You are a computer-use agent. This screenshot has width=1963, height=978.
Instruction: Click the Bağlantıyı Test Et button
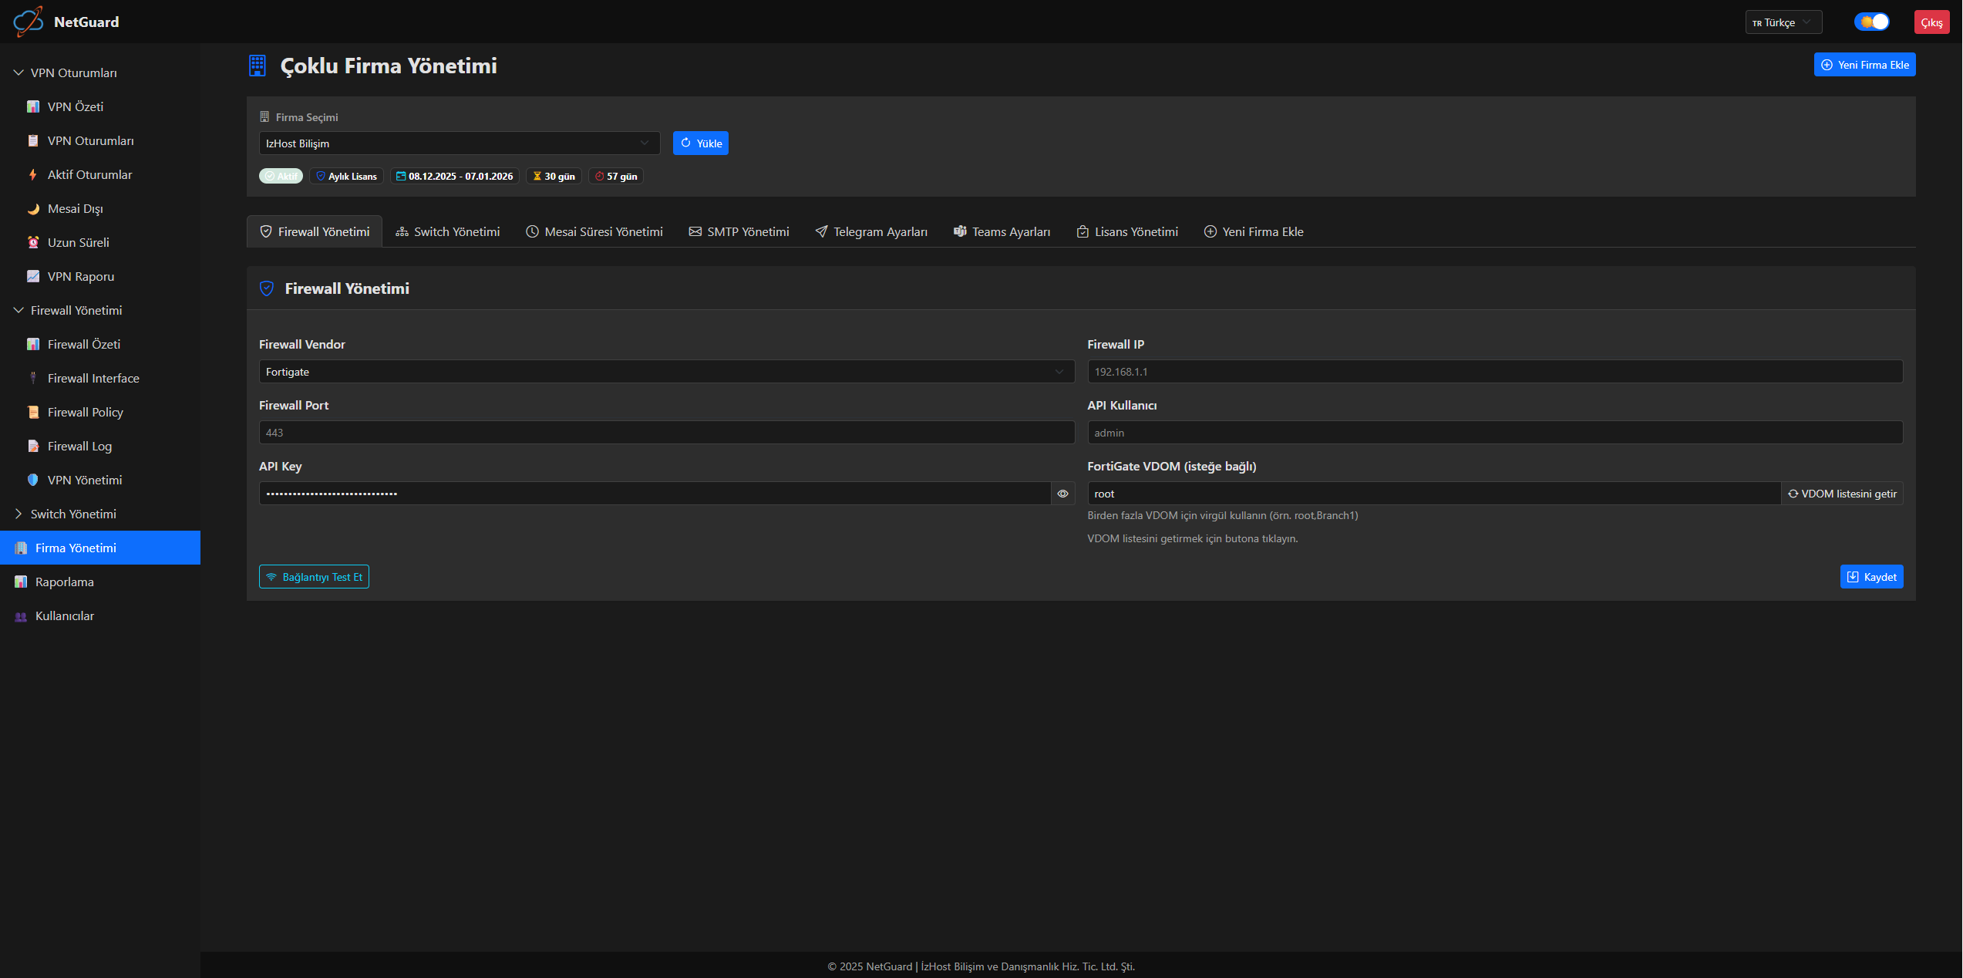point(314,577)
